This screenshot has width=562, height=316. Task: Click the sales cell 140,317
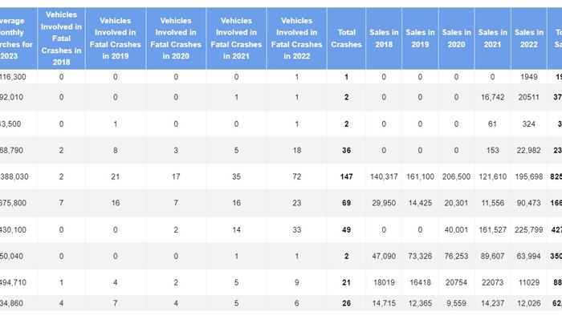384,176
